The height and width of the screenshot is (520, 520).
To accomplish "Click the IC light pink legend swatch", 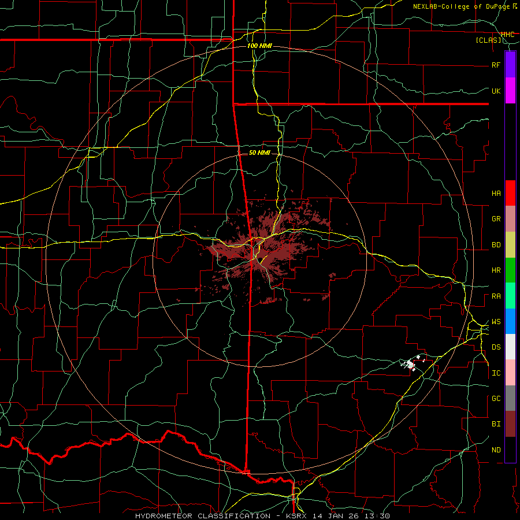I will [x=510, y=373].
